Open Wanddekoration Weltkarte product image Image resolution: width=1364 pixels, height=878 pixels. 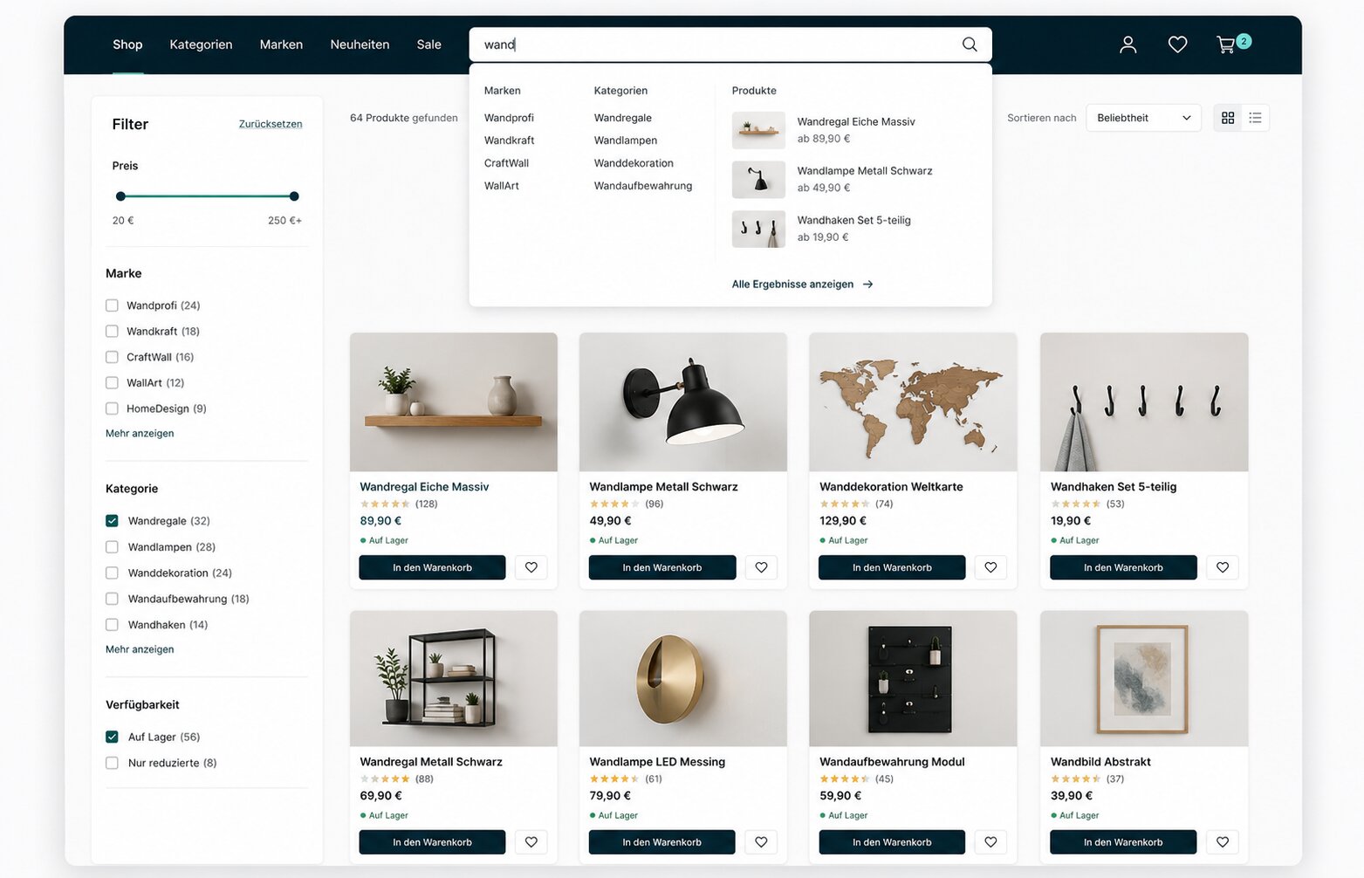tap(913, 402)
